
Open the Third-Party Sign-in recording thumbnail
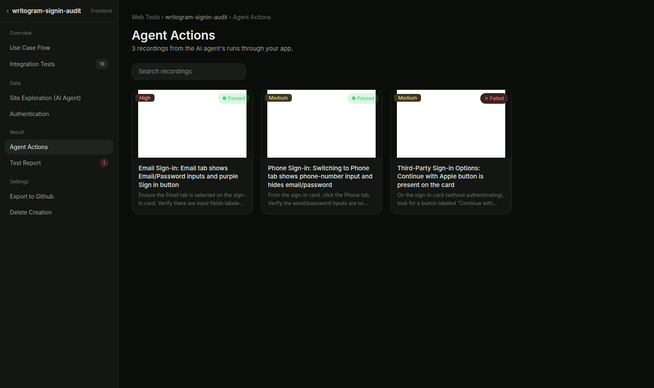451,124
